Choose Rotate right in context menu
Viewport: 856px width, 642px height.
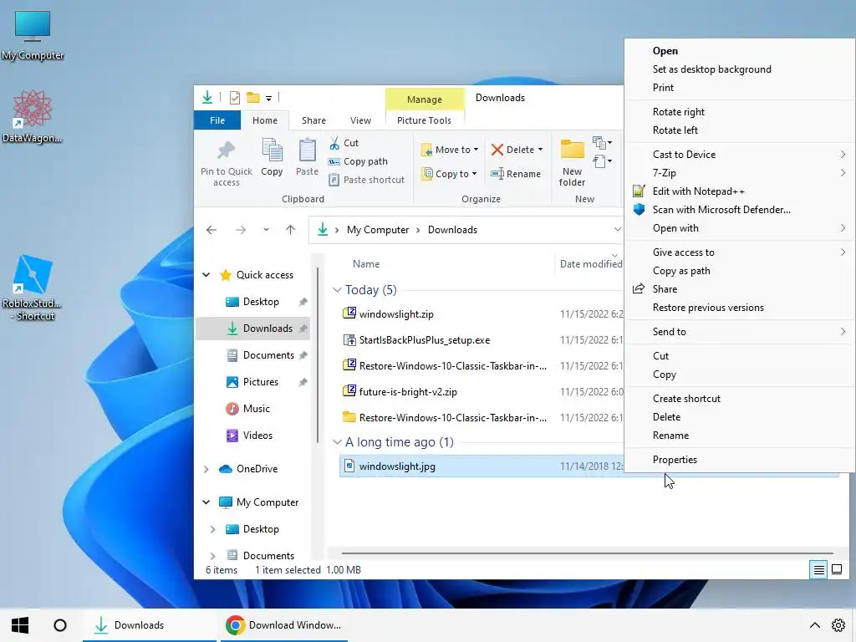tap(678, 112)
